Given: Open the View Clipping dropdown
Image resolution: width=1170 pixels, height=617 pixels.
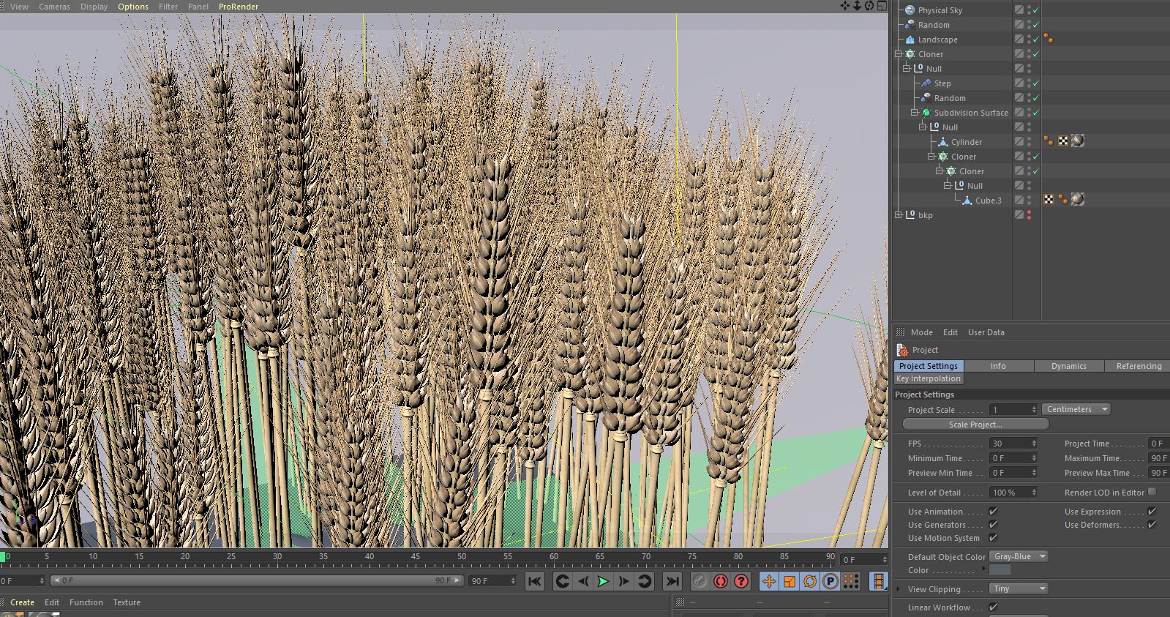Looking at the screenshot, I should pos(1019,588).
